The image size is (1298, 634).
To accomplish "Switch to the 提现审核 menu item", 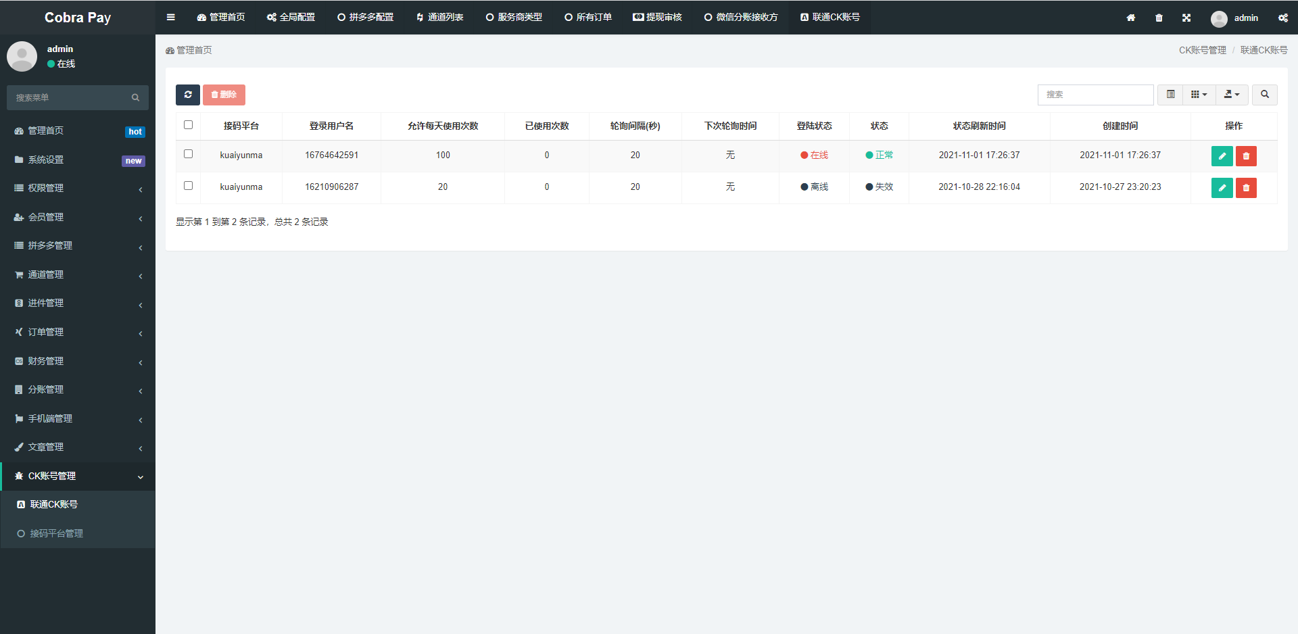I will (657, 17).
